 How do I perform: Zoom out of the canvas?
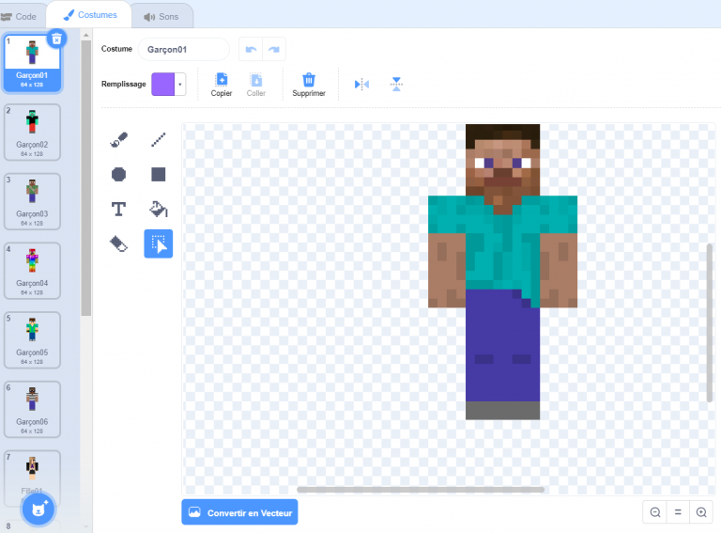coord(654,512)
